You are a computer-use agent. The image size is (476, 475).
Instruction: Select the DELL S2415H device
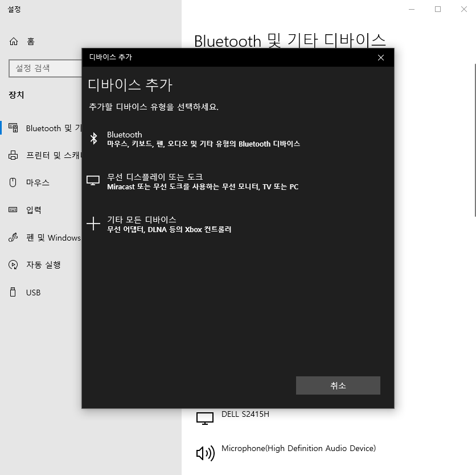click(245, 414)
